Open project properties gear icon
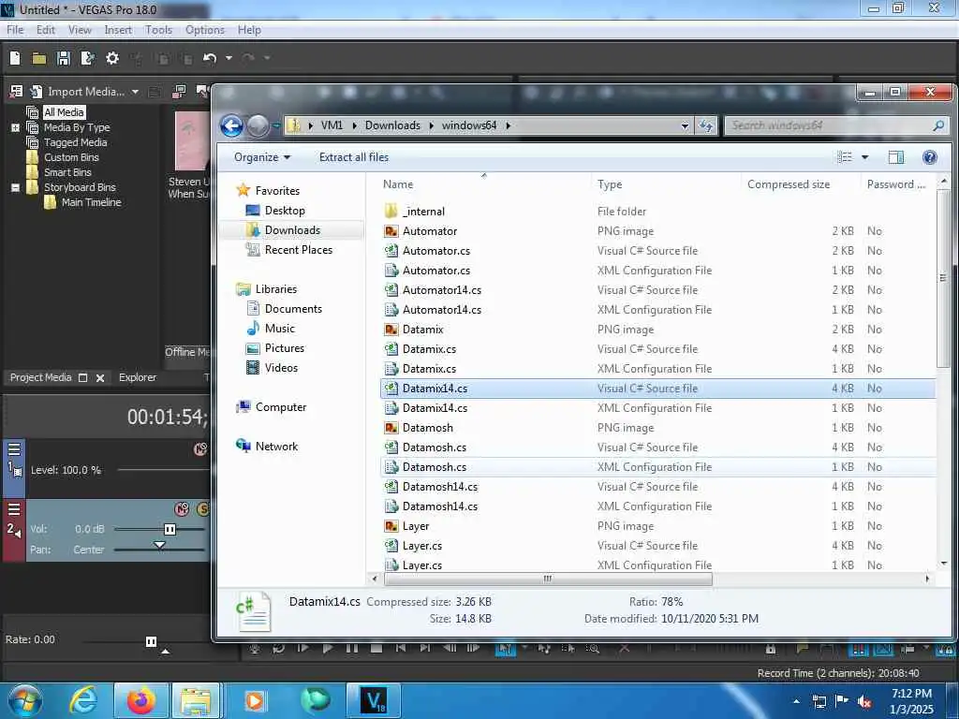This screenshot has height=719, width=959. point(112,58)
